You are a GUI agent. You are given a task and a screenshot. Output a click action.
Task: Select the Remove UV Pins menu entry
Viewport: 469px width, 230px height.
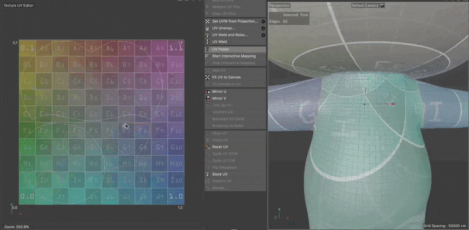[x=236, y=7]
